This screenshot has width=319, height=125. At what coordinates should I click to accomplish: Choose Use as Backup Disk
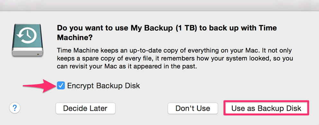point(266,108)
